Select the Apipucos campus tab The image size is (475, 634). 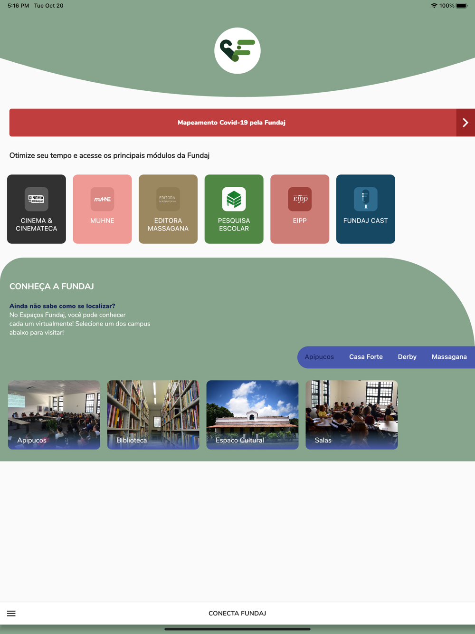tap(319, 357)
